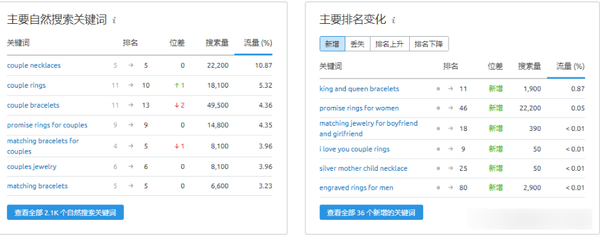Sort left table by 搜索量 column
The width and height of the screenshot is (605, 252).
(x=217, y=43)
